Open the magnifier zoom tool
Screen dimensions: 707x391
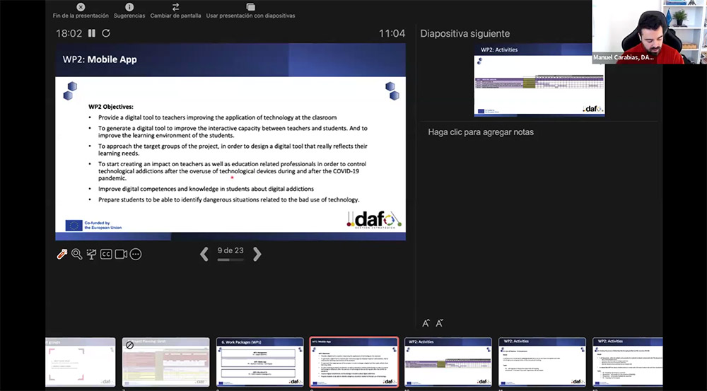click(x=76, y=254)
